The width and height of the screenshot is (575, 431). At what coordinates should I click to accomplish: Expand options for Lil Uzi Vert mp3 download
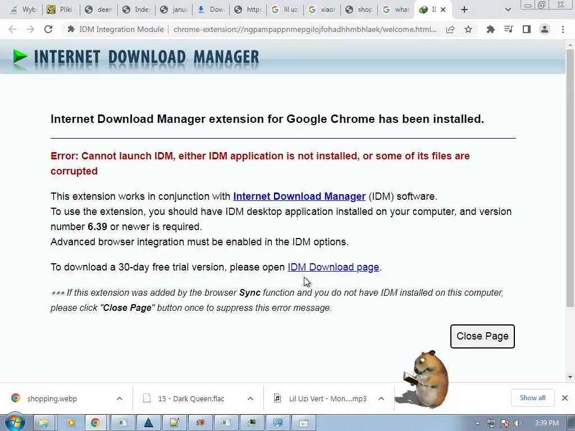pos(381,398)
